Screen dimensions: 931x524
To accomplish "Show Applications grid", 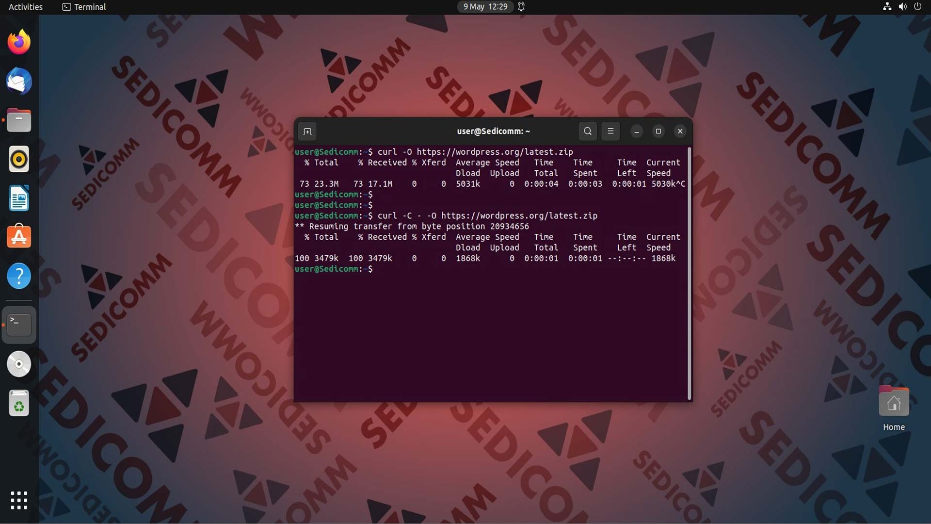I will click(x=19, y=500).
